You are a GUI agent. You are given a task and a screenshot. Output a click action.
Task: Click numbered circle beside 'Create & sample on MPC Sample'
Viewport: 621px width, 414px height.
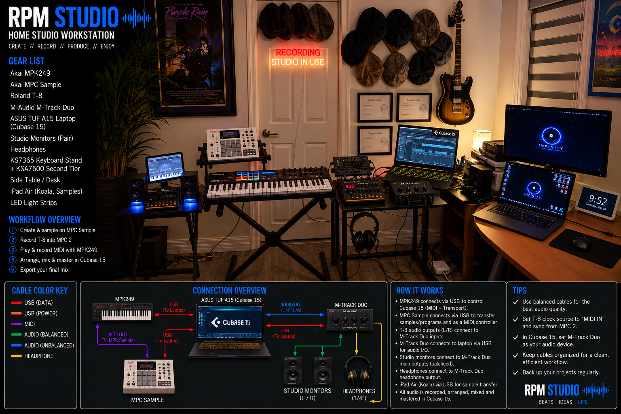coord(13,230)
